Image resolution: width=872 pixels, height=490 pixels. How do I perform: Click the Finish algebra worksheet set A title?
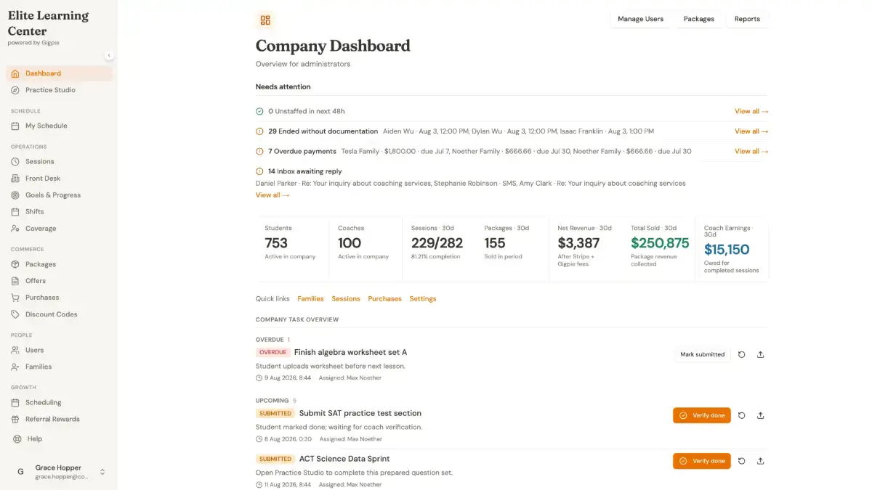click(x=350, y=352)
